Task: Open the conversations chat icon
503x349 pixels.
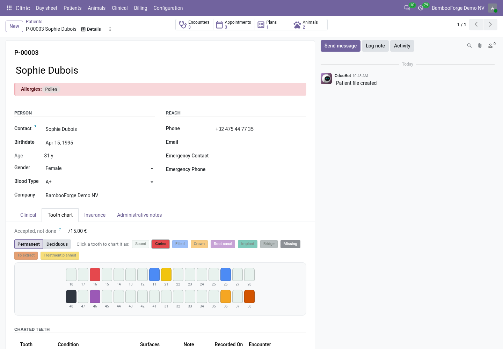Action: (x=407, y=8)
